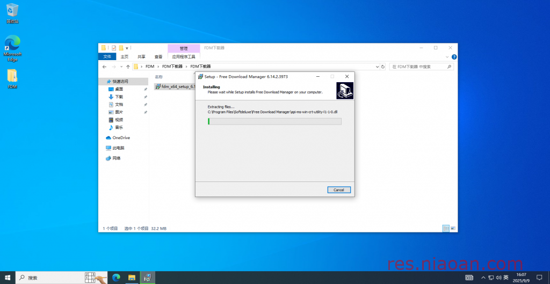This screenshot has height=284, width=550.
Task: Switch to large icons view in Explorer status bar
Action: (x=453, y=228)
